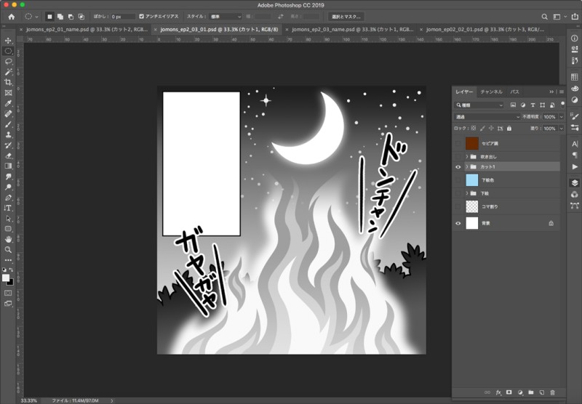Click the foreground color swatch
This screenshot has height=404, width=582.
[6, 278]
